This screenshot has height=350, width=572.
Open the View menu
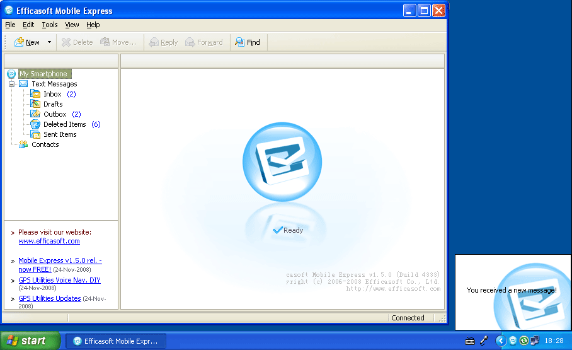click(x=72, y=25)
